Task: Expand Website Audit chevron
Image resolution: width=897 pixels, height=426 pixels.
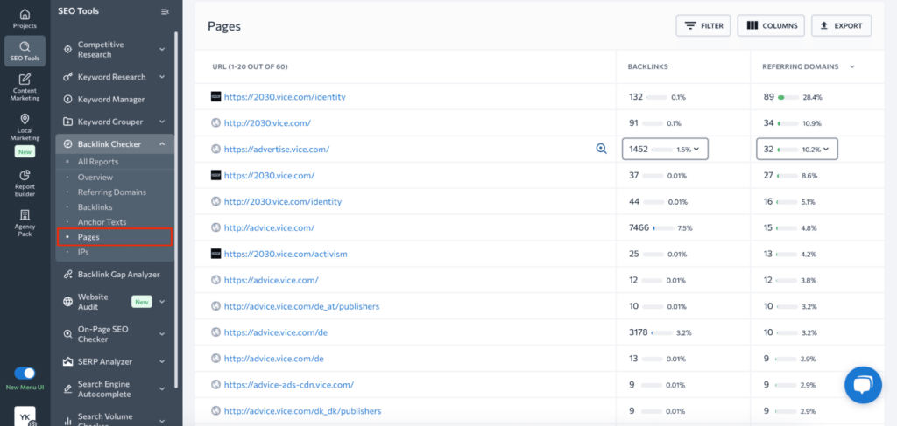Action: coord(162,302)
